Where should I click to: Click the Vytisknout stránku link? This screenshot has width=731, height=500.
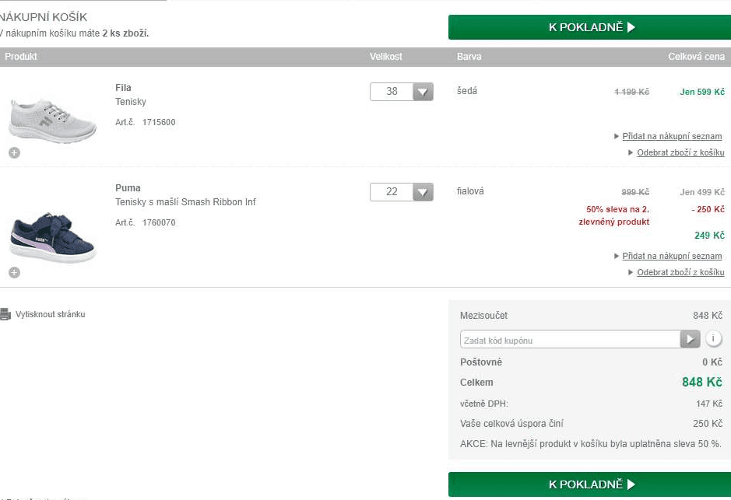point(51,314)
